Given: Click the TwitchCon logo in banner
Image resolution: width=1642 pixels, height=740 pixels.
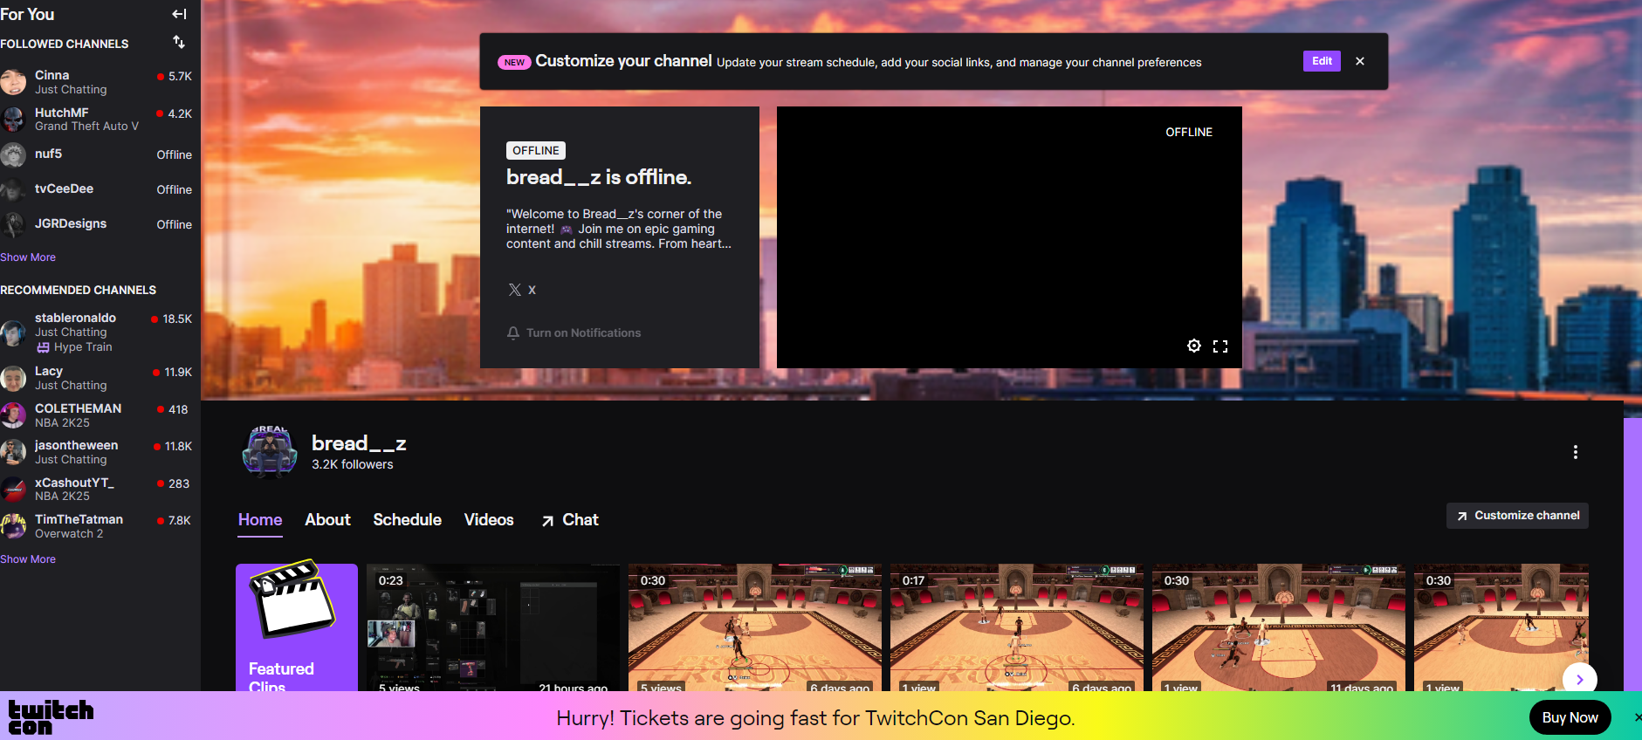Looking at the screenshot, I should pyautogui.click(x=50, y=716).
